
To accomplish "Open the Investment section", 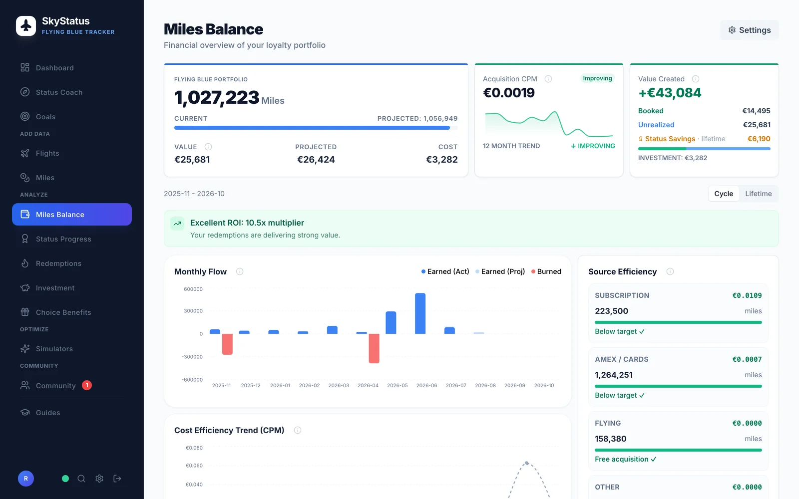I will [72, 288].
